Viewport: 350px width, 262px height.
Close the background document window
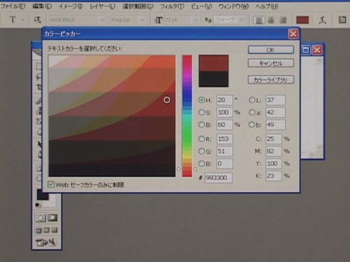(x=317, y=50)
